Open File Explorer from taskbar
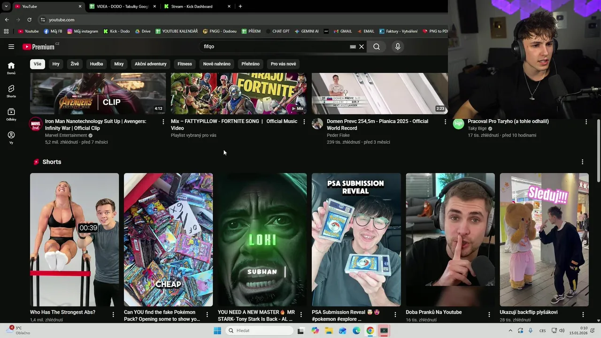 point(329,330)
